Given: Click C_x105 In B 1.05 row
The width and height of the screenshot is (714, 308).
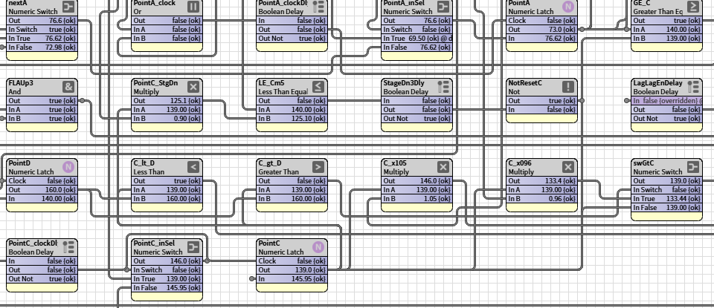Looking at the screenshot, I should pos(416,199).
